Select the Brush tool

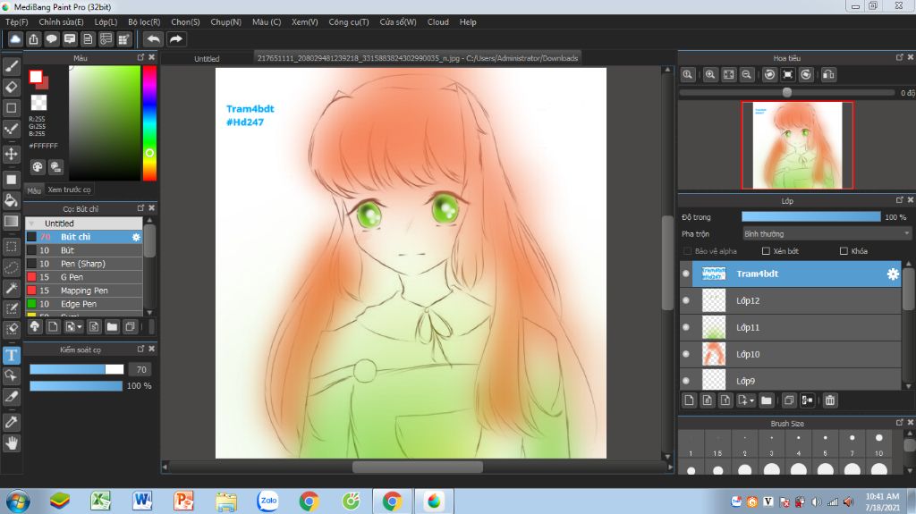(x=11, y=66)
